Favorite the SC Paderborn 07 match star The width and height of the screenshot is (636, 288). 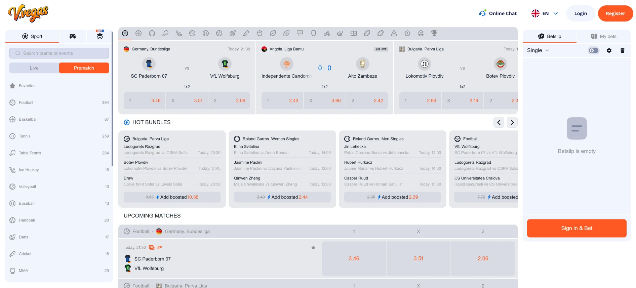(313, 248)
